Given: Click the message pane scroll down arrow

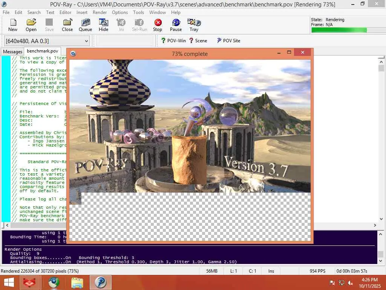Looking at the screenshot, I should [381, 261].
